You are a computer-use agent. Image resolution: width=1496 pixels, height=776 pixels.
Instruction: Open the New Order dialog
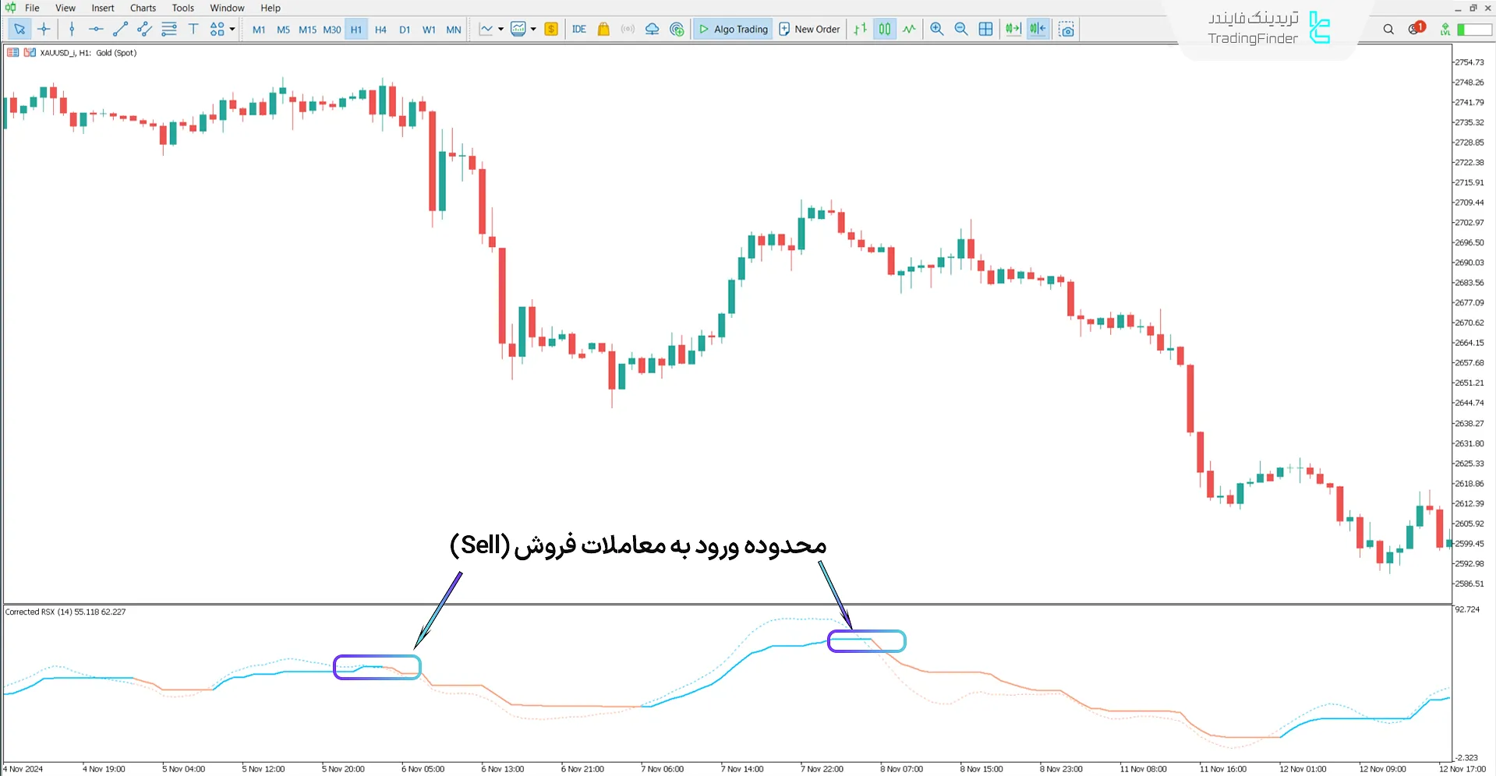pyautogui.click(x=809, y=29)
